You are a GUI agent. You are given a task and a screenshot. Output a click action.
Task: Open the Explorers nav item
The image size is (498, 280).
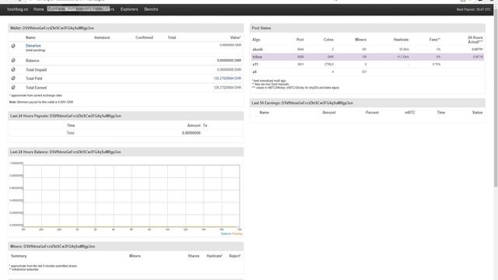point(129,9)
